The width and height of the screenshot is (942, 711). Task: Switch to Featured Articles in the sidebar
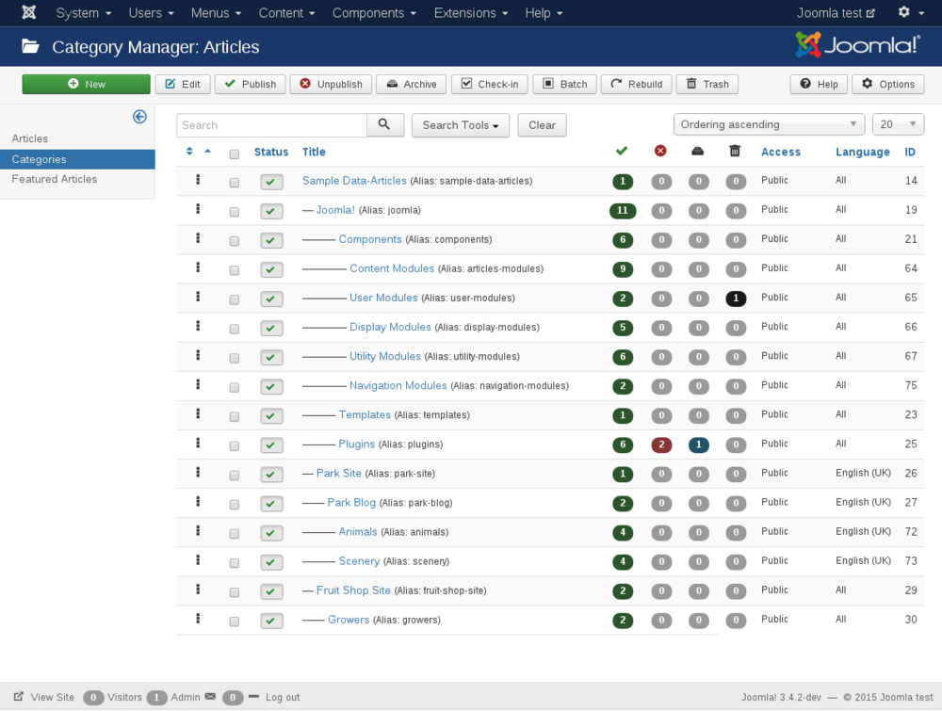[55, 179]
